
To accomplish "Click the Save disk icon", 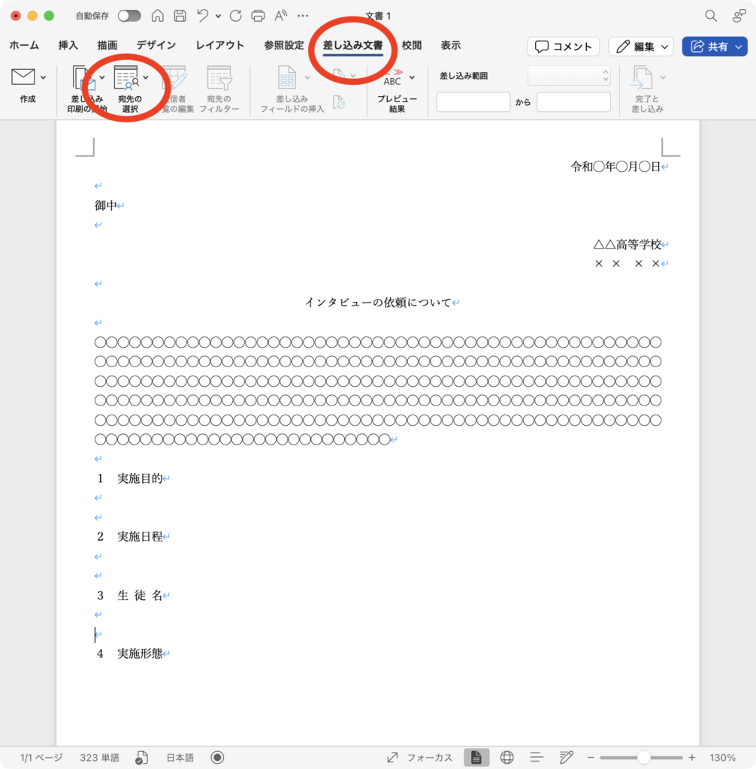I will click(x=180, y=16).
